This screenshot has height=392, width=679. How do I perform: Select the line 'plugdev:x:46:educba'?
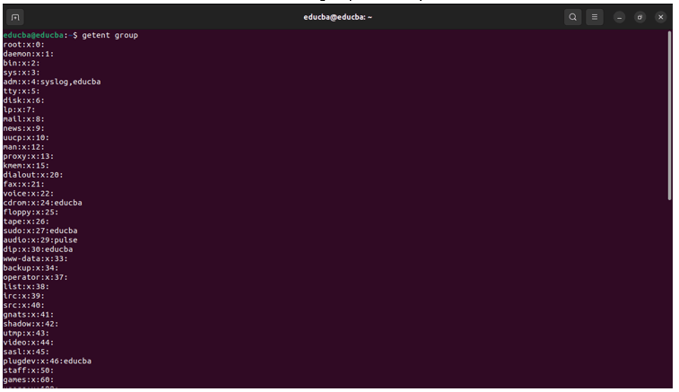[x=48, y=362]
